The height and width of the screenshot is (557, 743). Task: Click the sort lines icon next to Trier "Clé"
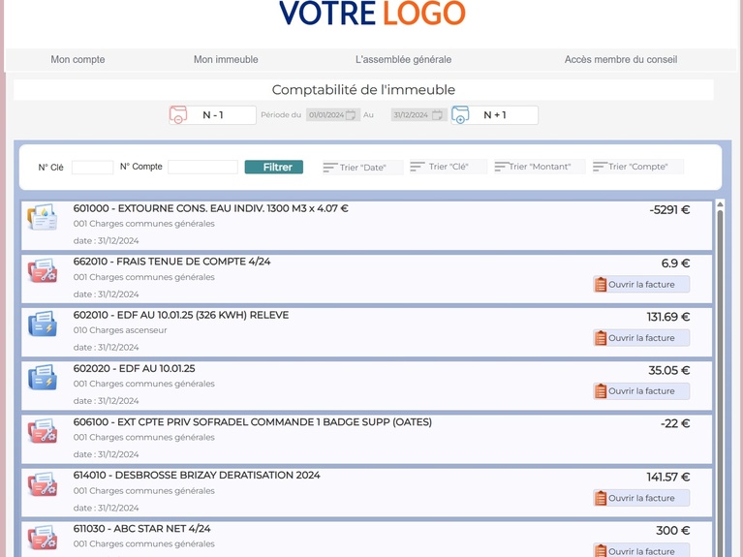[x=418, y=167]
